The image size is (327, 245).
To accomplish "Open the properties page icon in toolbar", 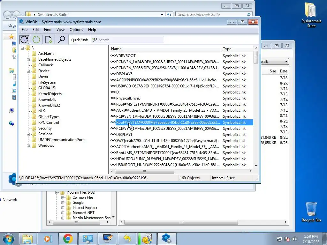I will pos(49,40).
